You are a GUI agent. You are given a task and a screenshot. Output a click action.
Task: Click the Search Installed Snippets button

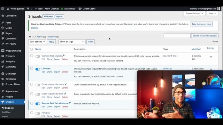pyautogui.click(x=205, y=36)
